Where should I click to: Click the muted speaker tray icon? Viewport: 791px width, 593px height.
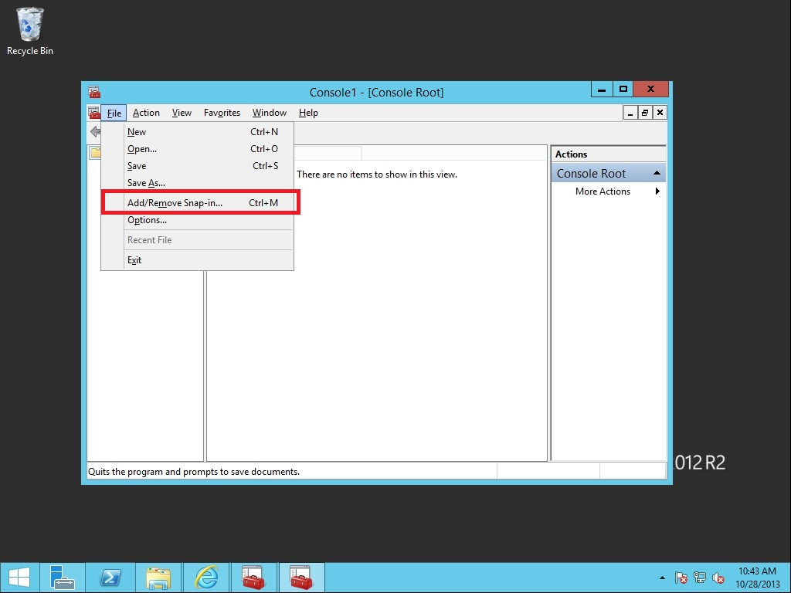[x=718, y=578]
